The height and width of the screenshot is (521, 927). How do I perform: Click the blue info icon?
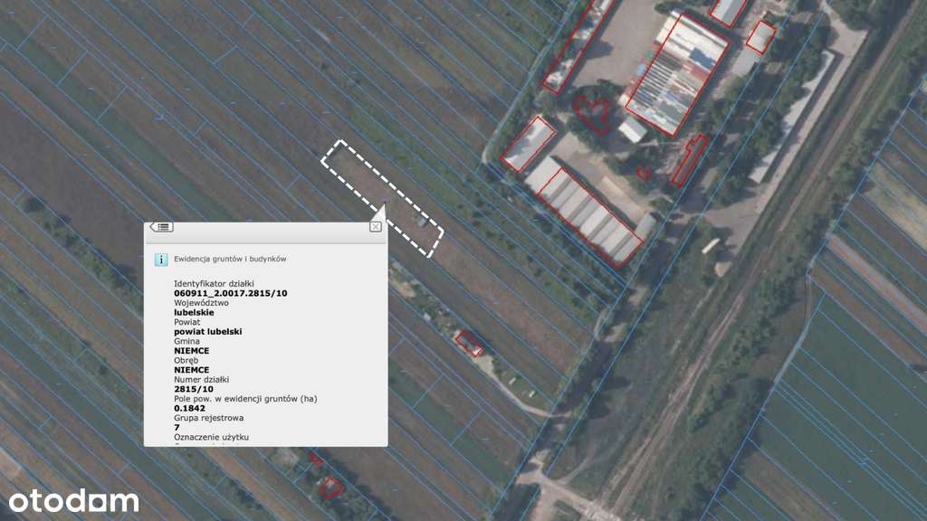pos(161,260)
